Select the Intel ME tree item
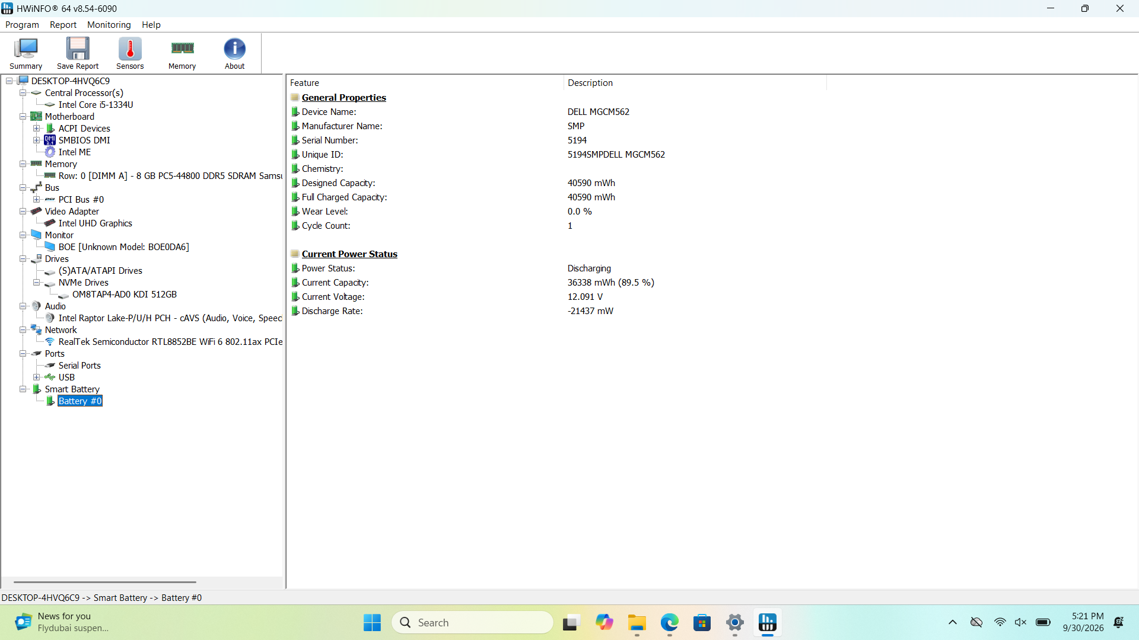Viewport: 1139px width, 640px height. (x=74, y=152)
